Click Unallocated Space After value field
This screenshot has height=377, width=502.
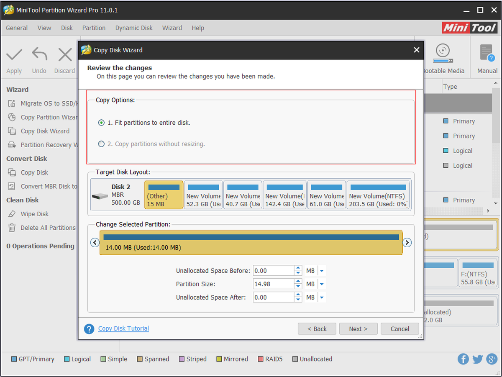[274, 297]
